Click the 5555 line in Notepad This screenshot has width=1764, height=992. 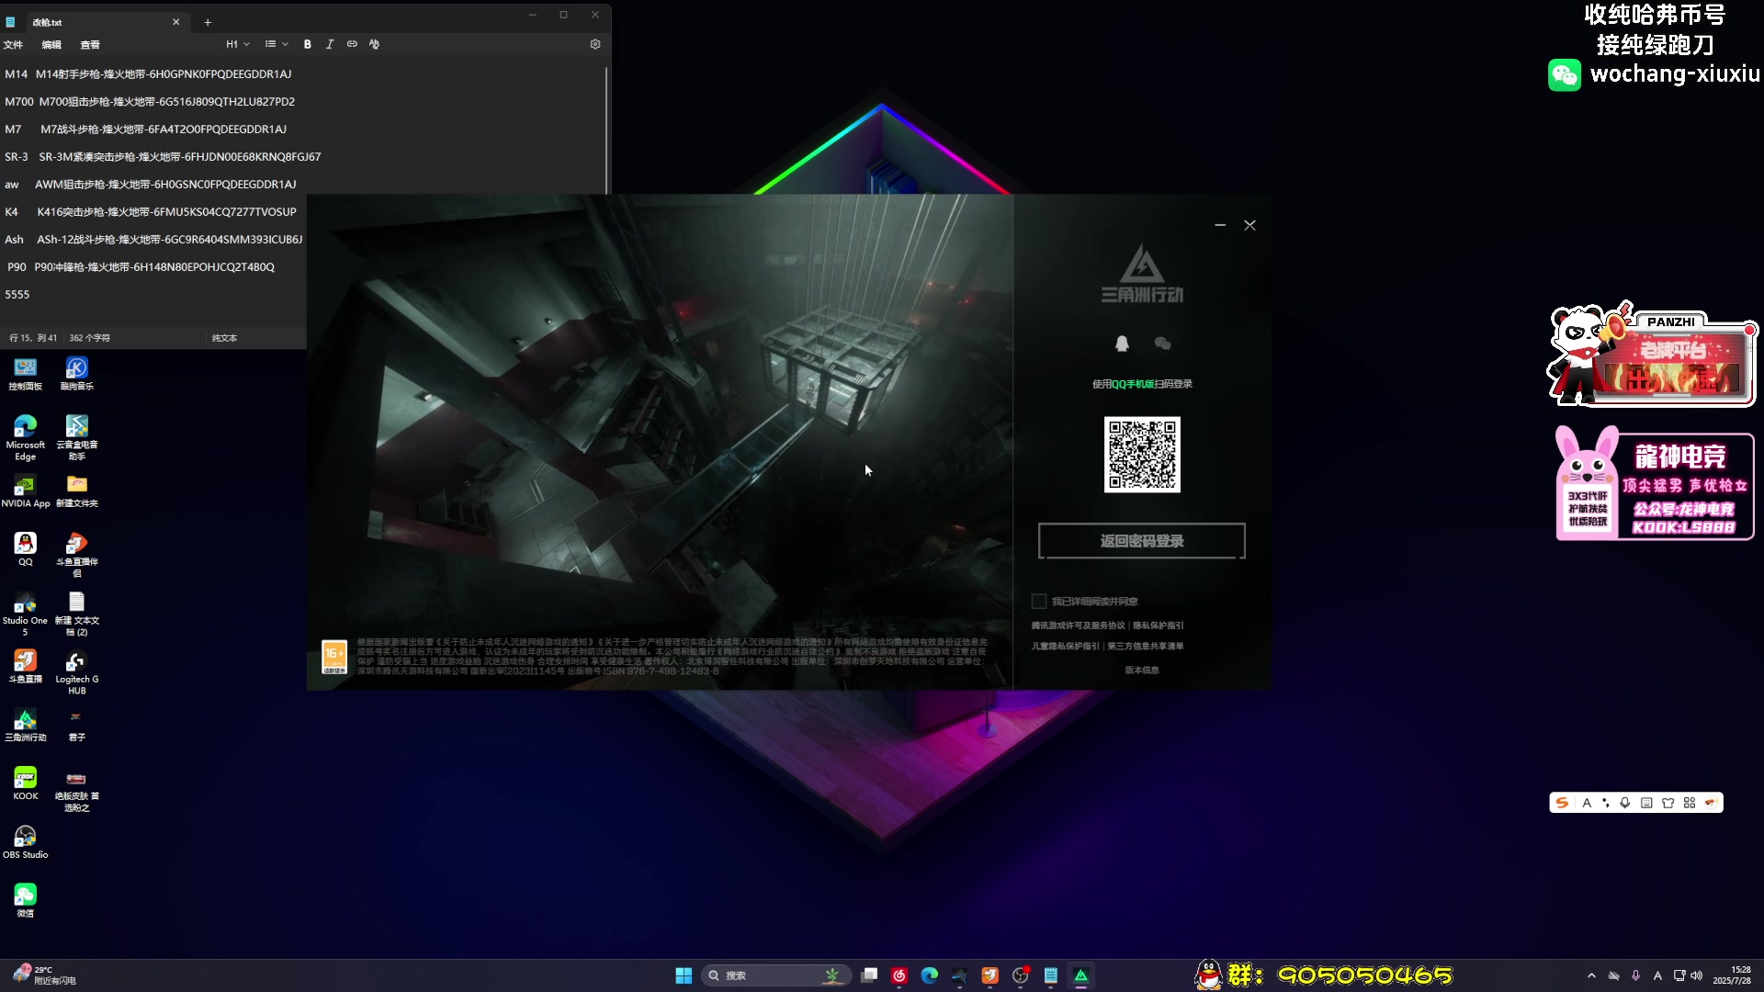point(17,294)
